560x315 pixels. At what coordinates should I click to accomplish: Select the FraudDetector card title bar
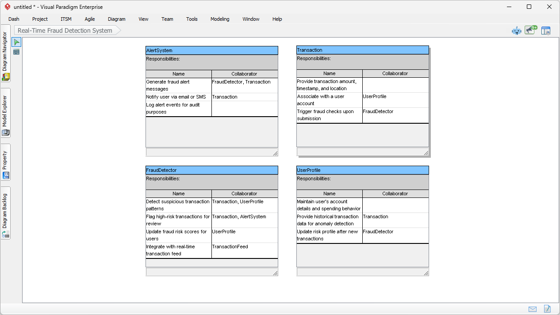point(211,170)
